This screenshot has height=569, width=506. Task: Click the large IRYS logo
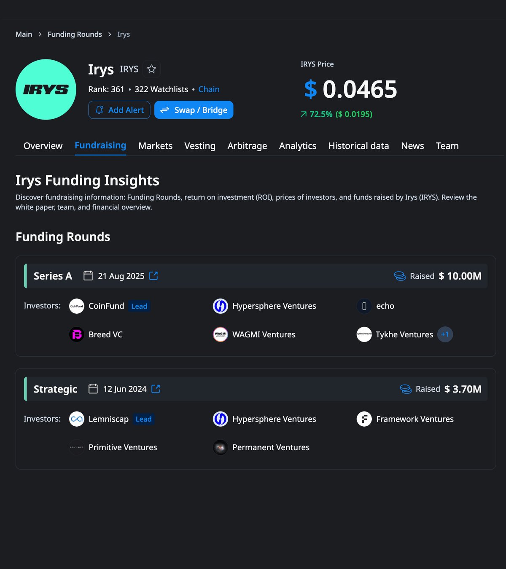[x=46, y=89]
